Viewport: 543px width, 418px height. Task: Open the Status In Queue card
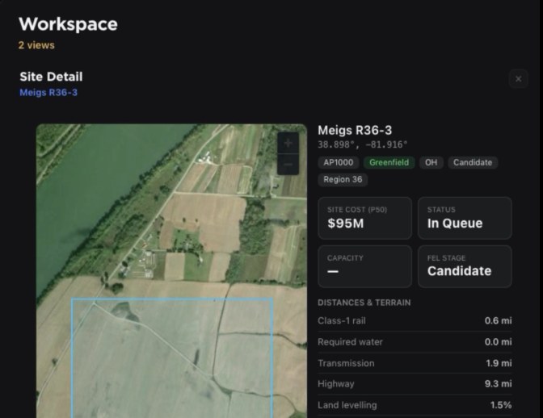(x=465, y=218)
